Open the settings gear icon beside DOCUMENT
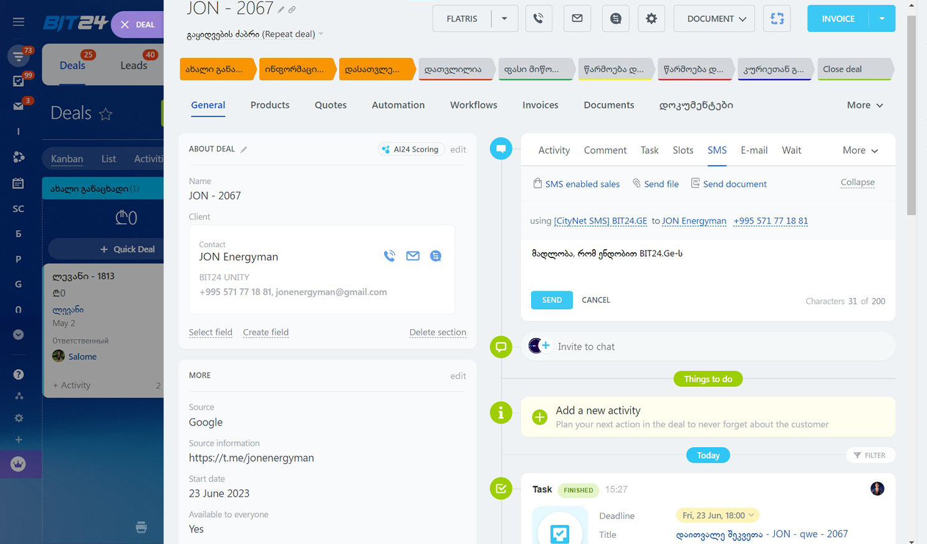 tap(651, 19)
